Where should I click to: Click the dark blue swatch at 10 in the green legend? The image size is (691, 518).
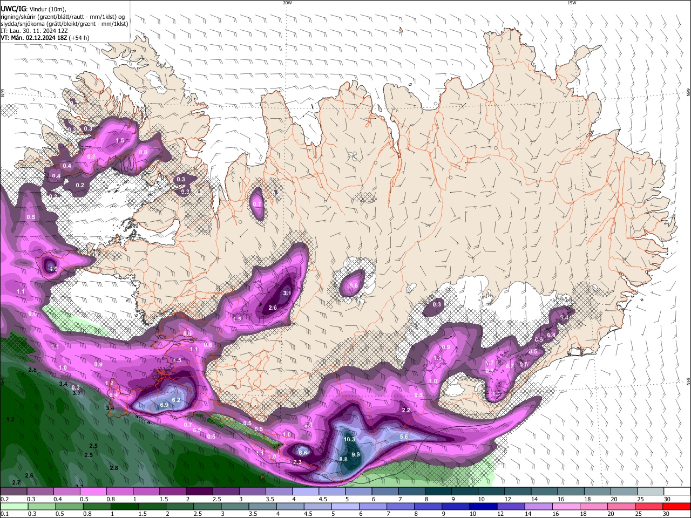484,506
